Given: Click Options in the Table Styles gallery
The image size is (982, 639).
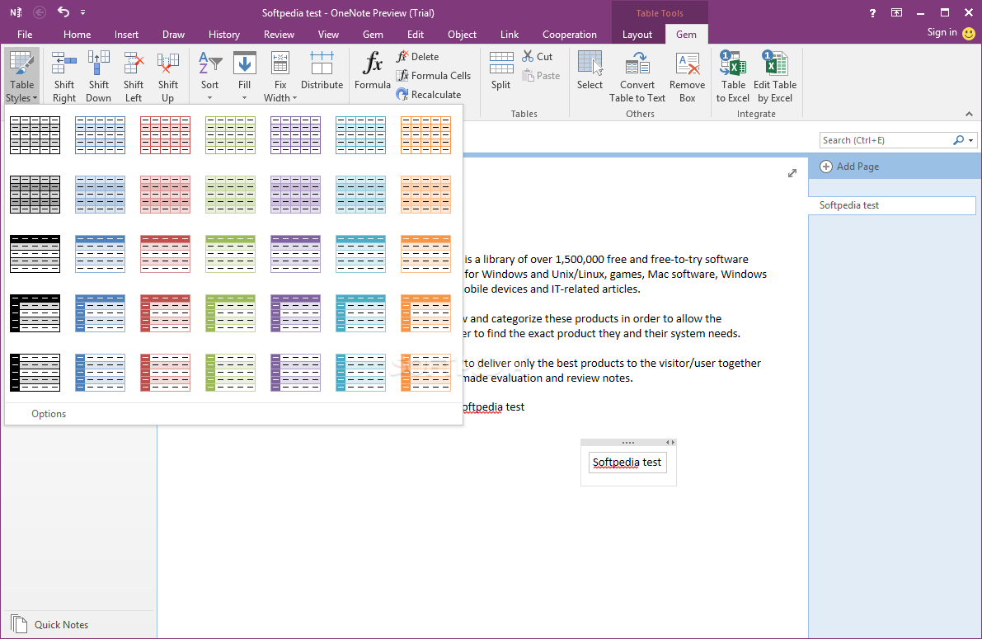Looking at the screenshot, I should click(49, 413).
